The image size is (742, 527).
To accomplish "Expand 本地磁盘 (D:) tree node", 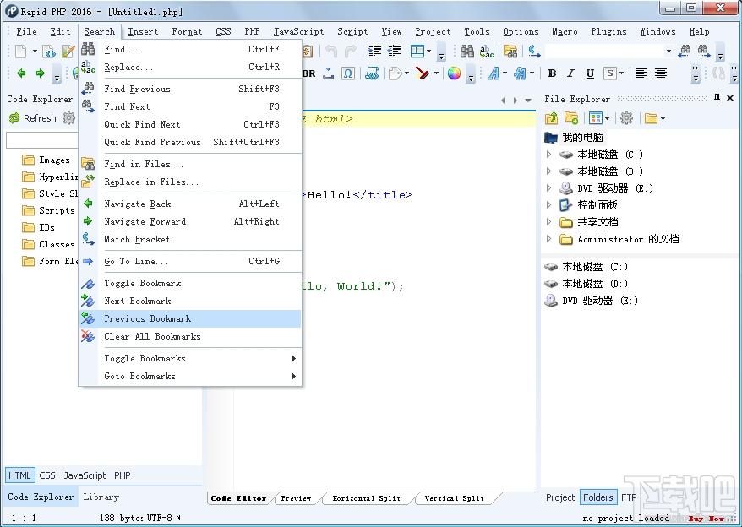I will [549, 171].
